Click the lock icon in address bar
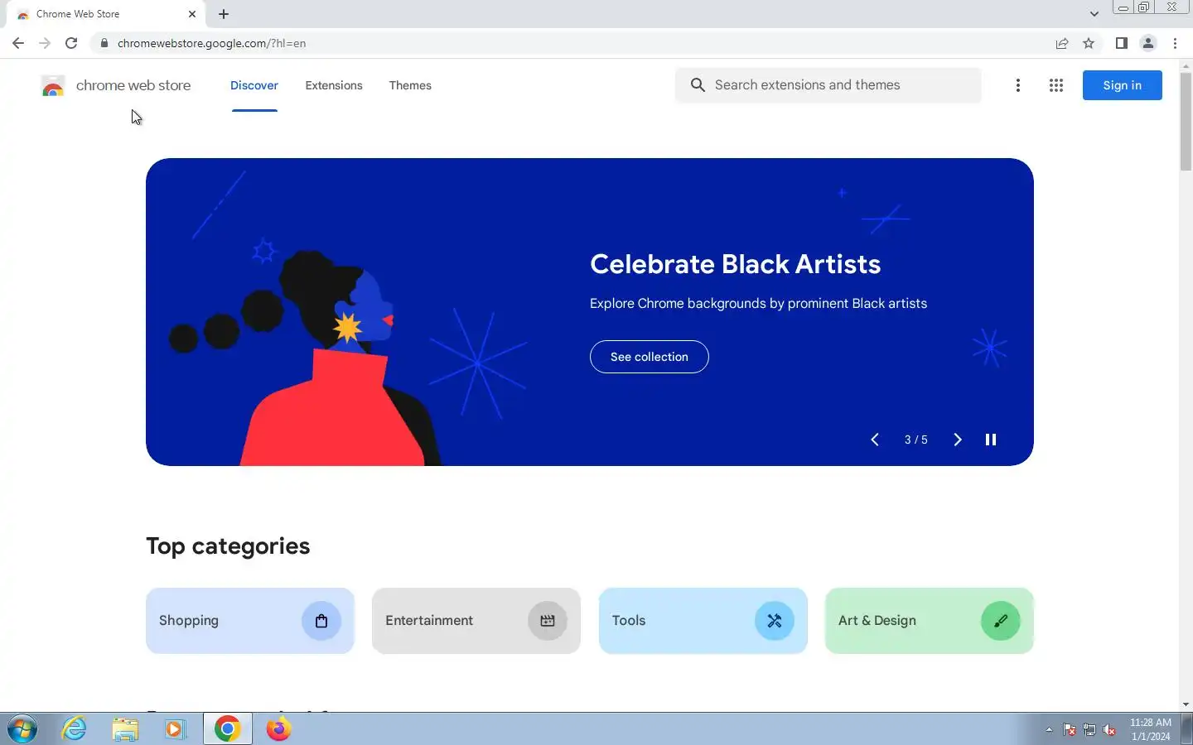Image resolution: width=1193 pixels, height=745 pixels. point(104,43)
